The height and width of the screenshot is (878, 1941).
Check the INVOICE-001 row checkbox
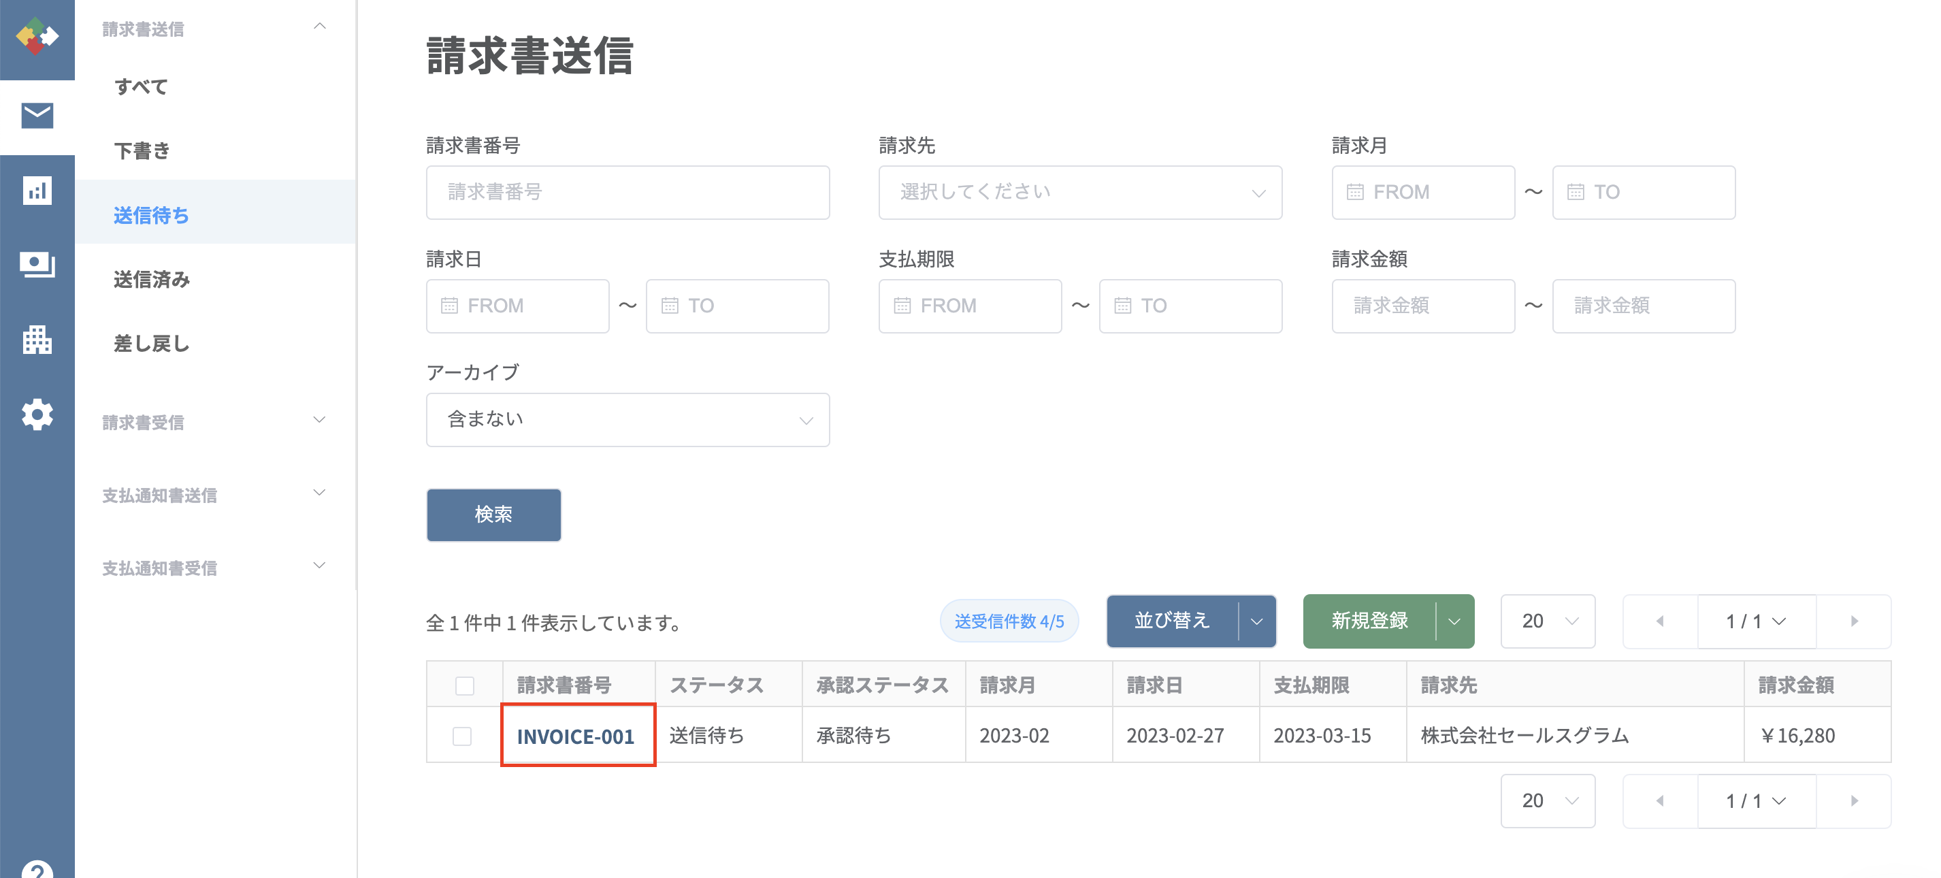point(463,736)
